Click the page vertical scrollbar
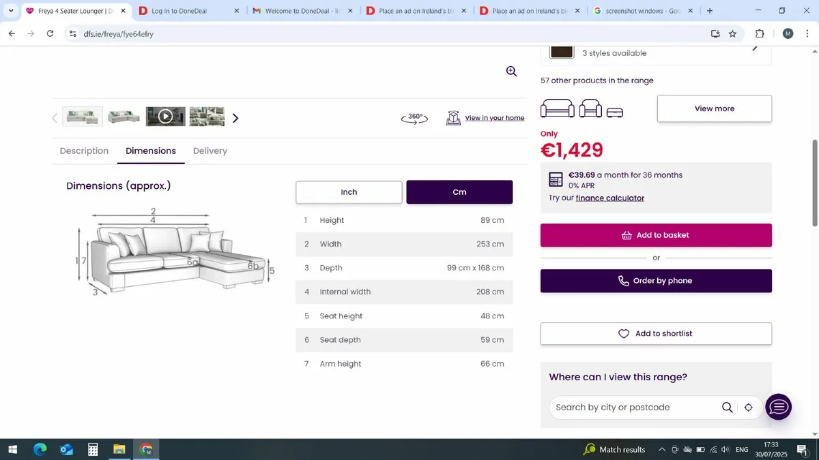 tap(814, 183)
